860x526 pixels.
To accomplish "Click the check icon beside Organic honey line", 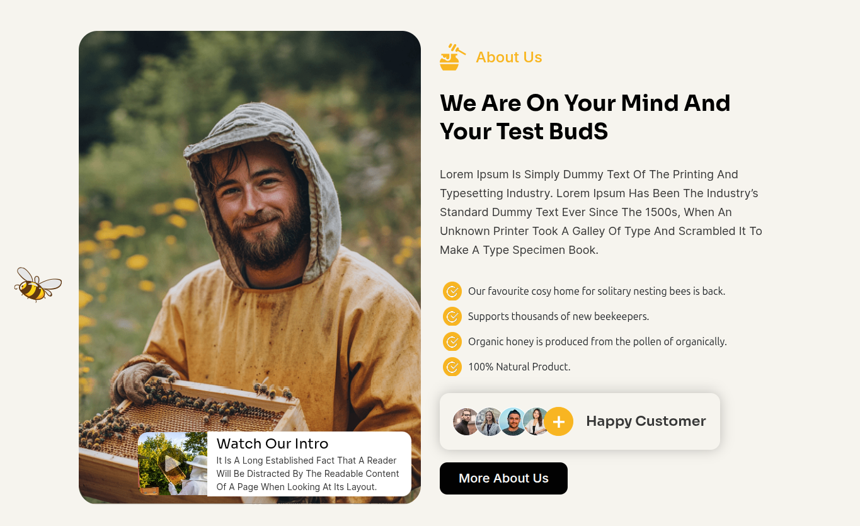I will [x=452, y=341].
